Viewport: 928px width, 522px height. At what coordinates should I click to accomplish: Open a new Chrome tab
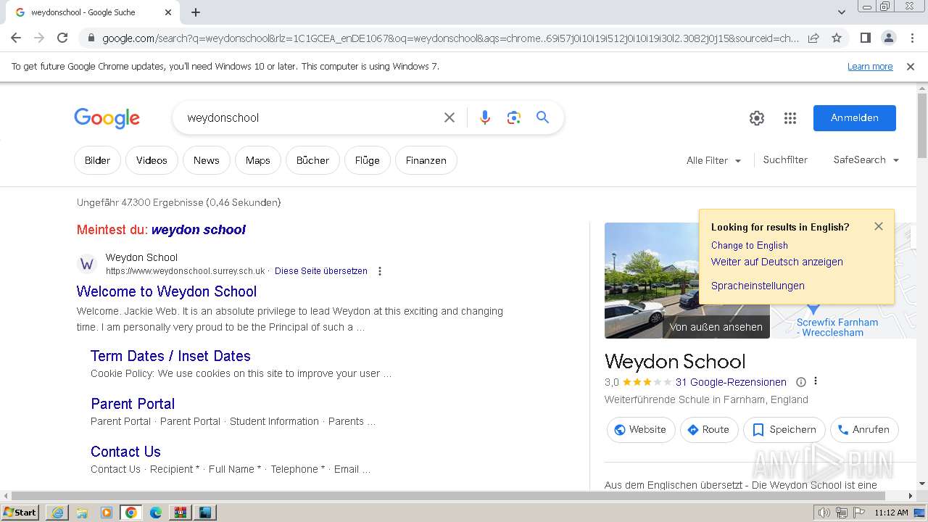click(x=196, y=12)
